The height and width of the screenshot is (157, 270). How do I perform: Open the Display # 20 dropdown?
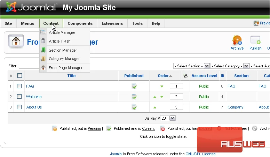coord(168,118)
